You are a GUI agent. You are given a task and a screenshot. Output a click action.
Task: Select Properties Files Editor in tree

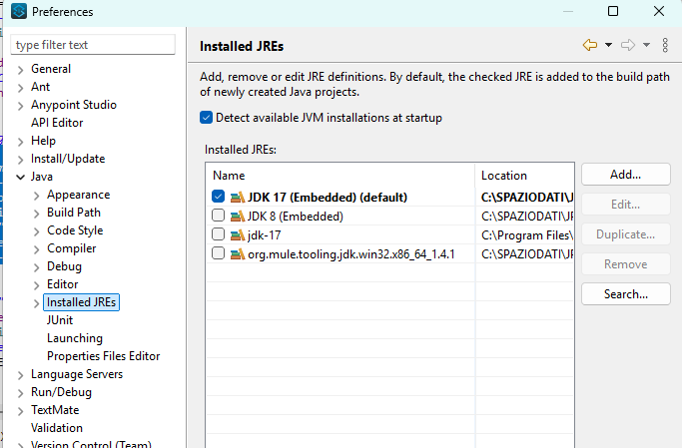tap(103, 356)
